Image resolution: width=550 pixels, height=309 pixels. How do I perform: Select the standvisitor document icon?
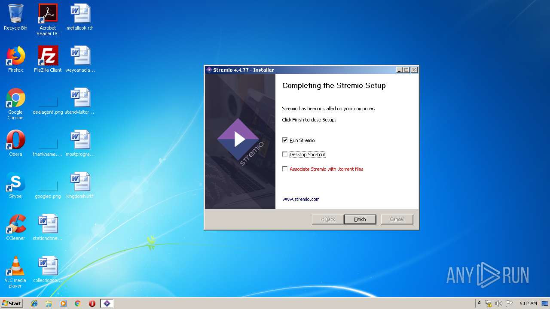(x=80, y=101)
